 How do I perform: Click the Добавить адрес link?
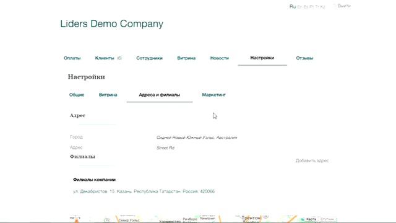312,160
